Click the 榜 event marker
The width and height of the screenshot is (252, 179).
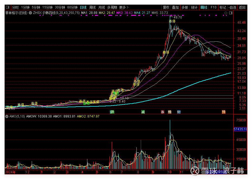tap(170, 112)
